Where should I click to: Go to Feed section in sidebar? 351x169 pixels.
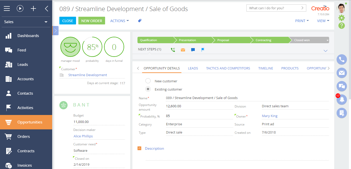click(26, 50)
